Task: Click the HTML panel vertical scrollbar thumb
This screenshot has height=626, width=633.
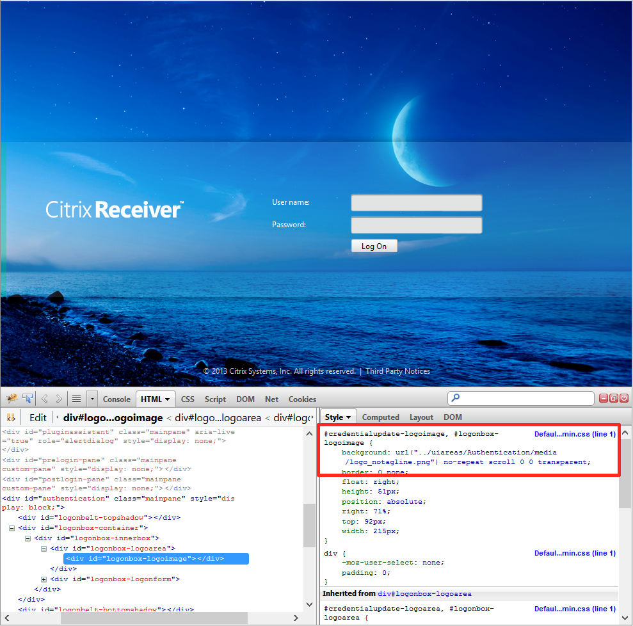Action: tap(309, 525)
